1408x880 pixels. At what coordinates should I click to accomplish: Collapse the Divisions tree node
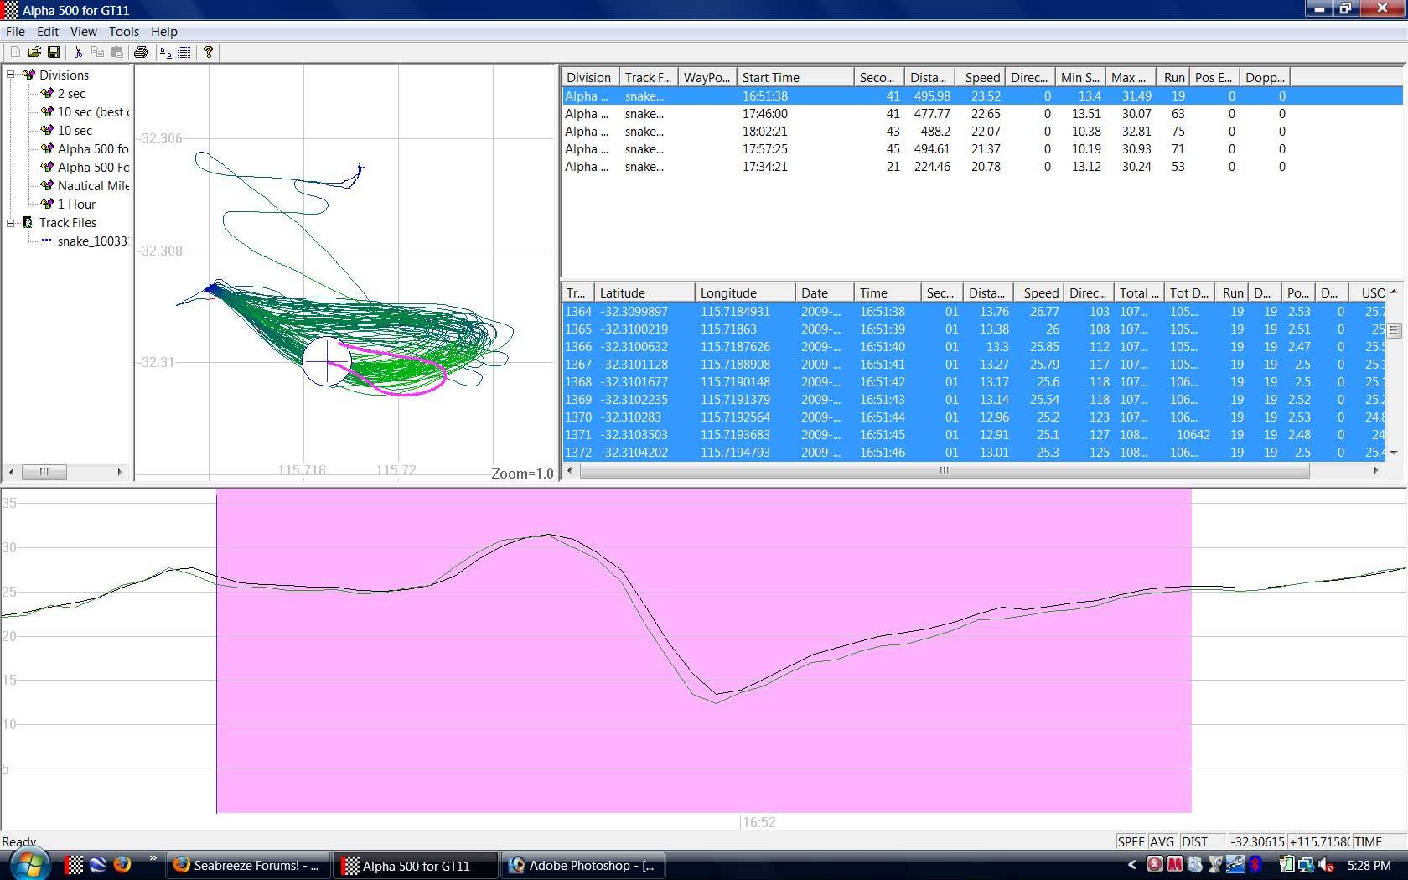12,75
